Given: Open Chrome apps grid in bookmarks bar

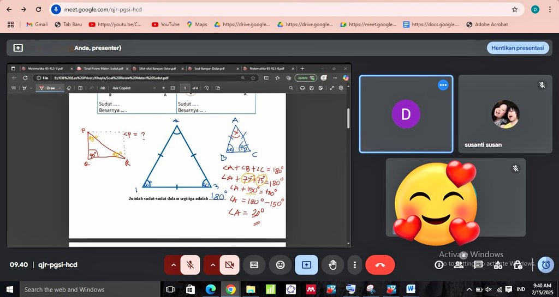Looking at the screenshot, I should coord(11,25).
